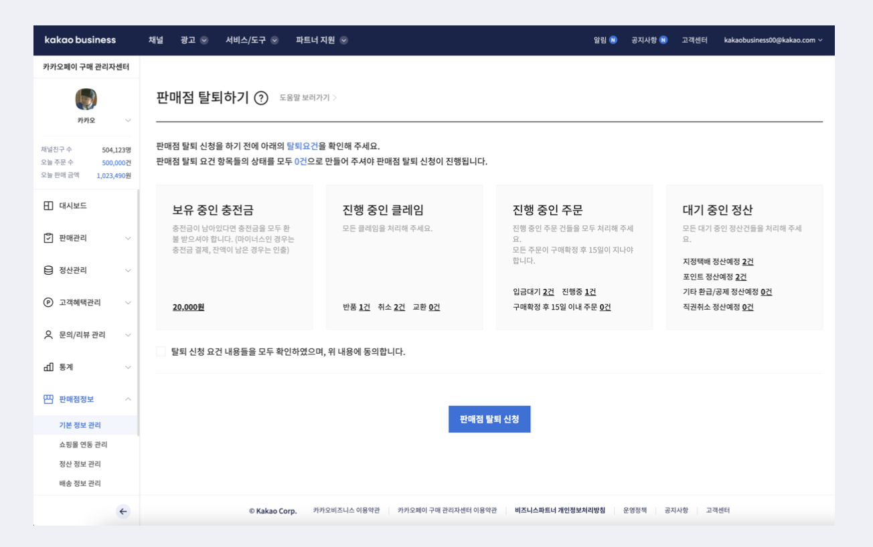Open 비즈니스파트너 개인정보처리방침 footer link

[560, 510]
